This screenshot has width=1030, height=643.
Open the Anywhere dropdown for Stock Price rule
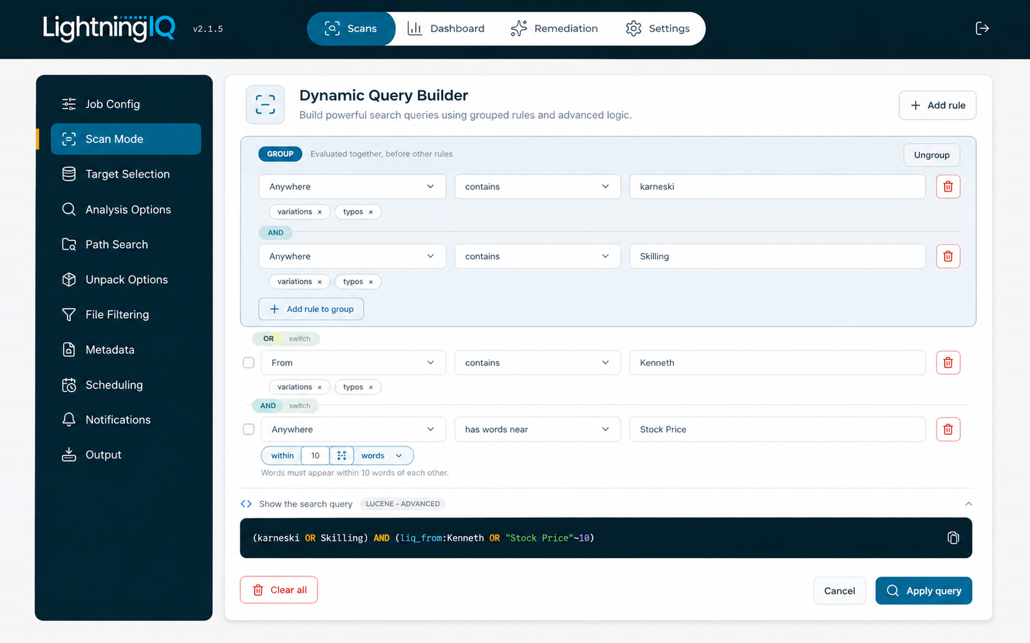[353, 430]
